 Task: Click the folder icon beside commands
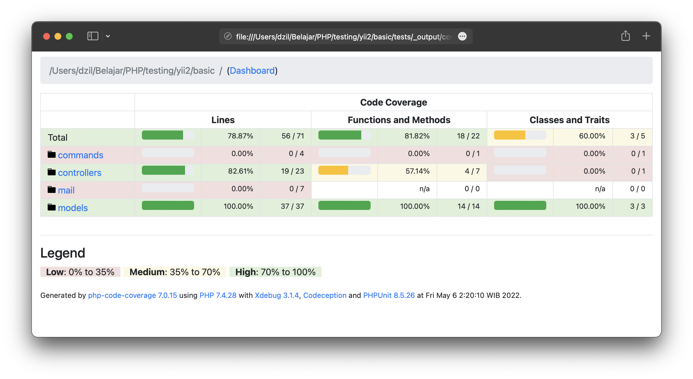pos(51,155)
